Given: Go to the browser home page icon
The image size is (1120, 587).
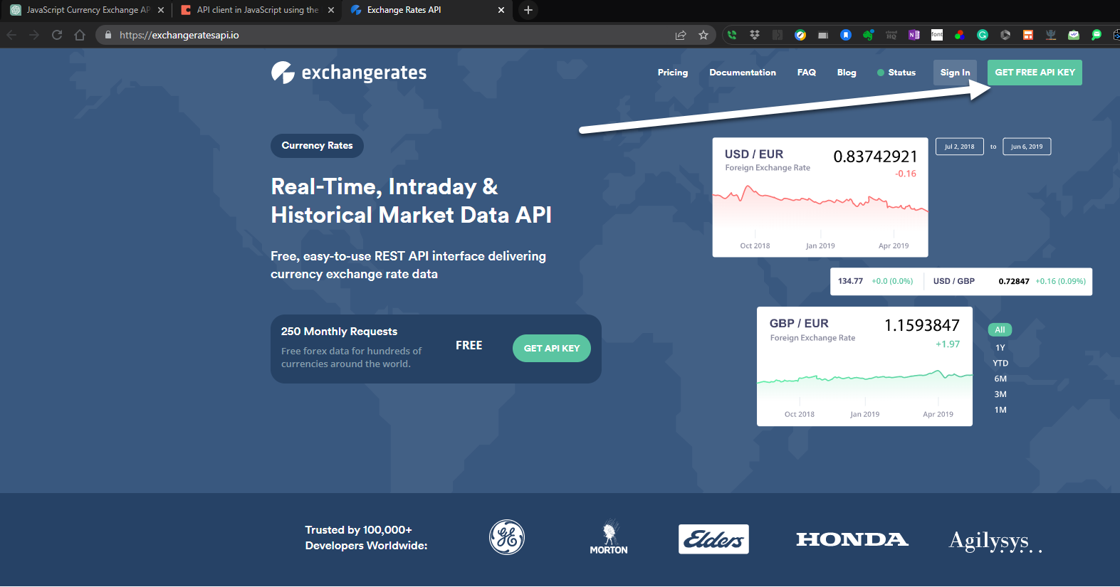Looking at the screenshot, I should 80,35.
